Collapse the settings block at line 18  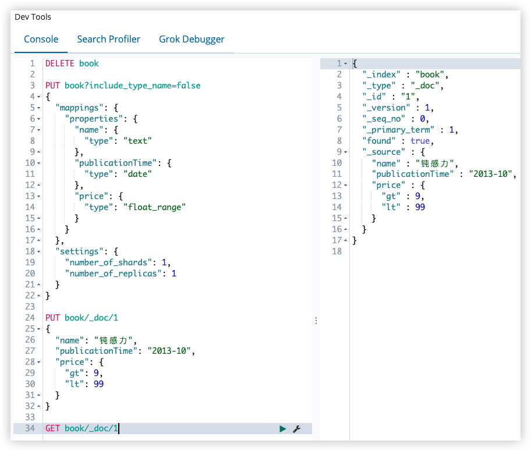pos(38,252)
